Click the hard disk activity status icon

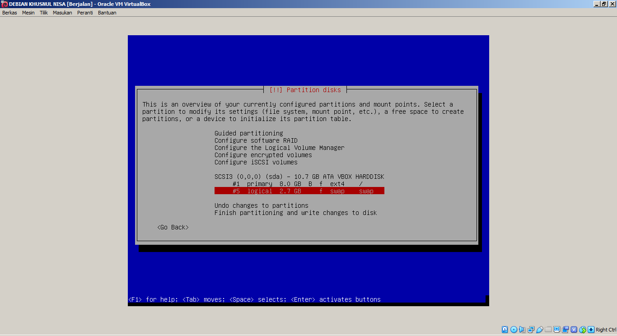(x=505, y=330)
